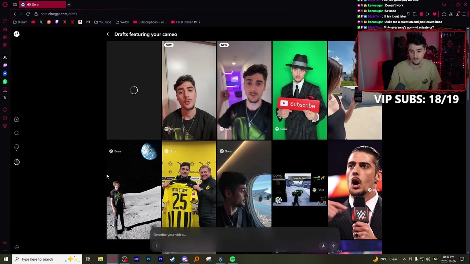The width and height of the screenshot is (470, 264).
Task: Open wrestling microphone draft video
Action: click(355, 190)
